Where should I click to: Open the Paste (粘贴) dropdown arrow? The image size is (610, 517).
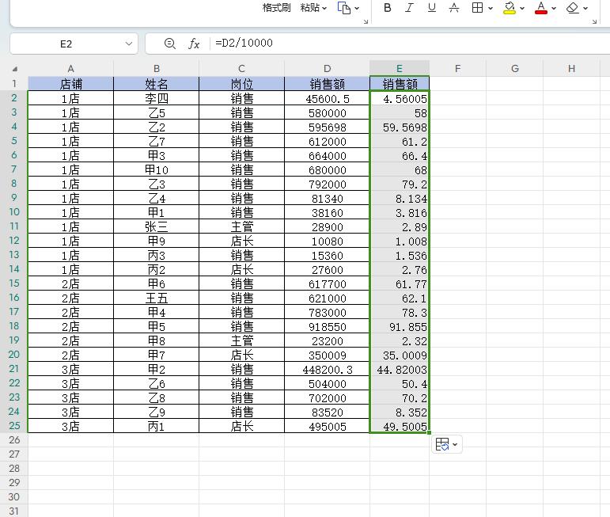[x=324, y=8]
